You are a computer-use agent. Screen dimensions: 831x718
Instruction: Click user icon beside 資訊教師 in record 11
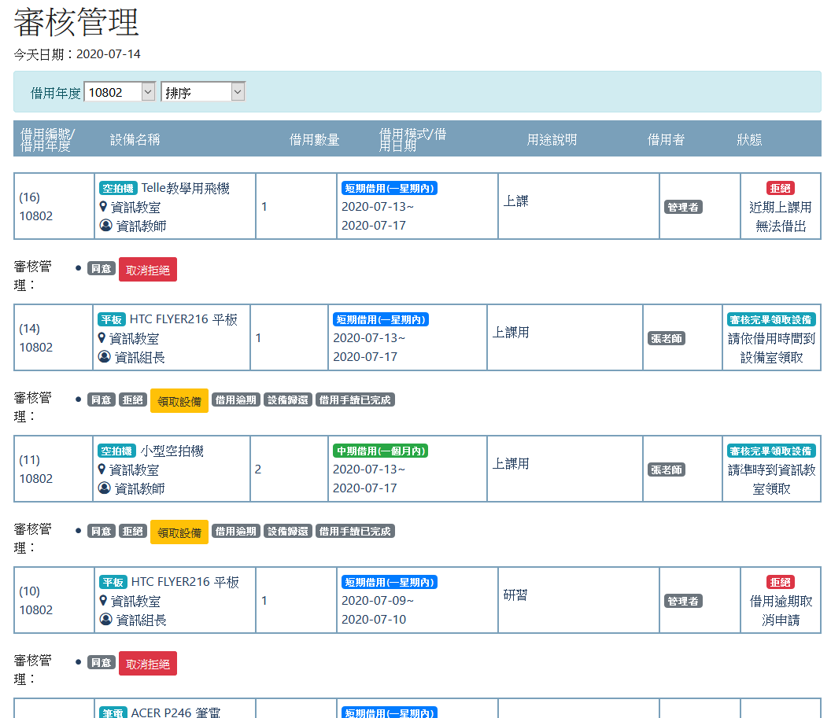coord(104,488)
